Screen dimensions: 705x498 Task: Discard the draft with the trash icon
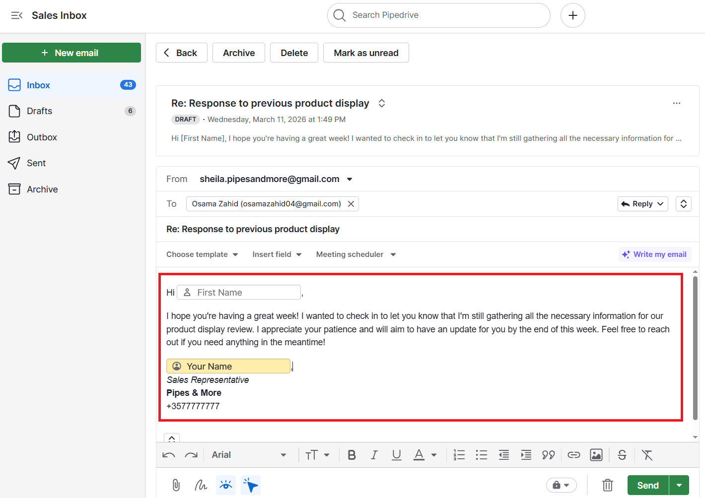coord(607,485)
